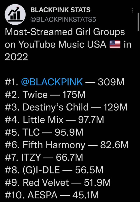
Task: Open the tweet's three-dot more options menu
Action: [x=132, y=10]
